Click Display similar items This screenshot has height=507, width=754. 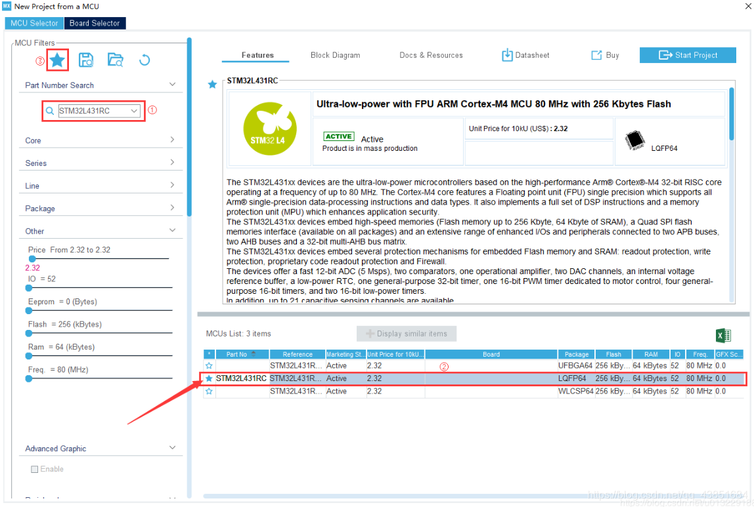[407, 334]
